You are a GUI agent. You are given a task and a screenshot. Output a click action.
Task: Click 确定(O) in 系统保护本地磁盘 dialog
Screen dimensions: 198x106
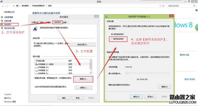coord(136,97)
